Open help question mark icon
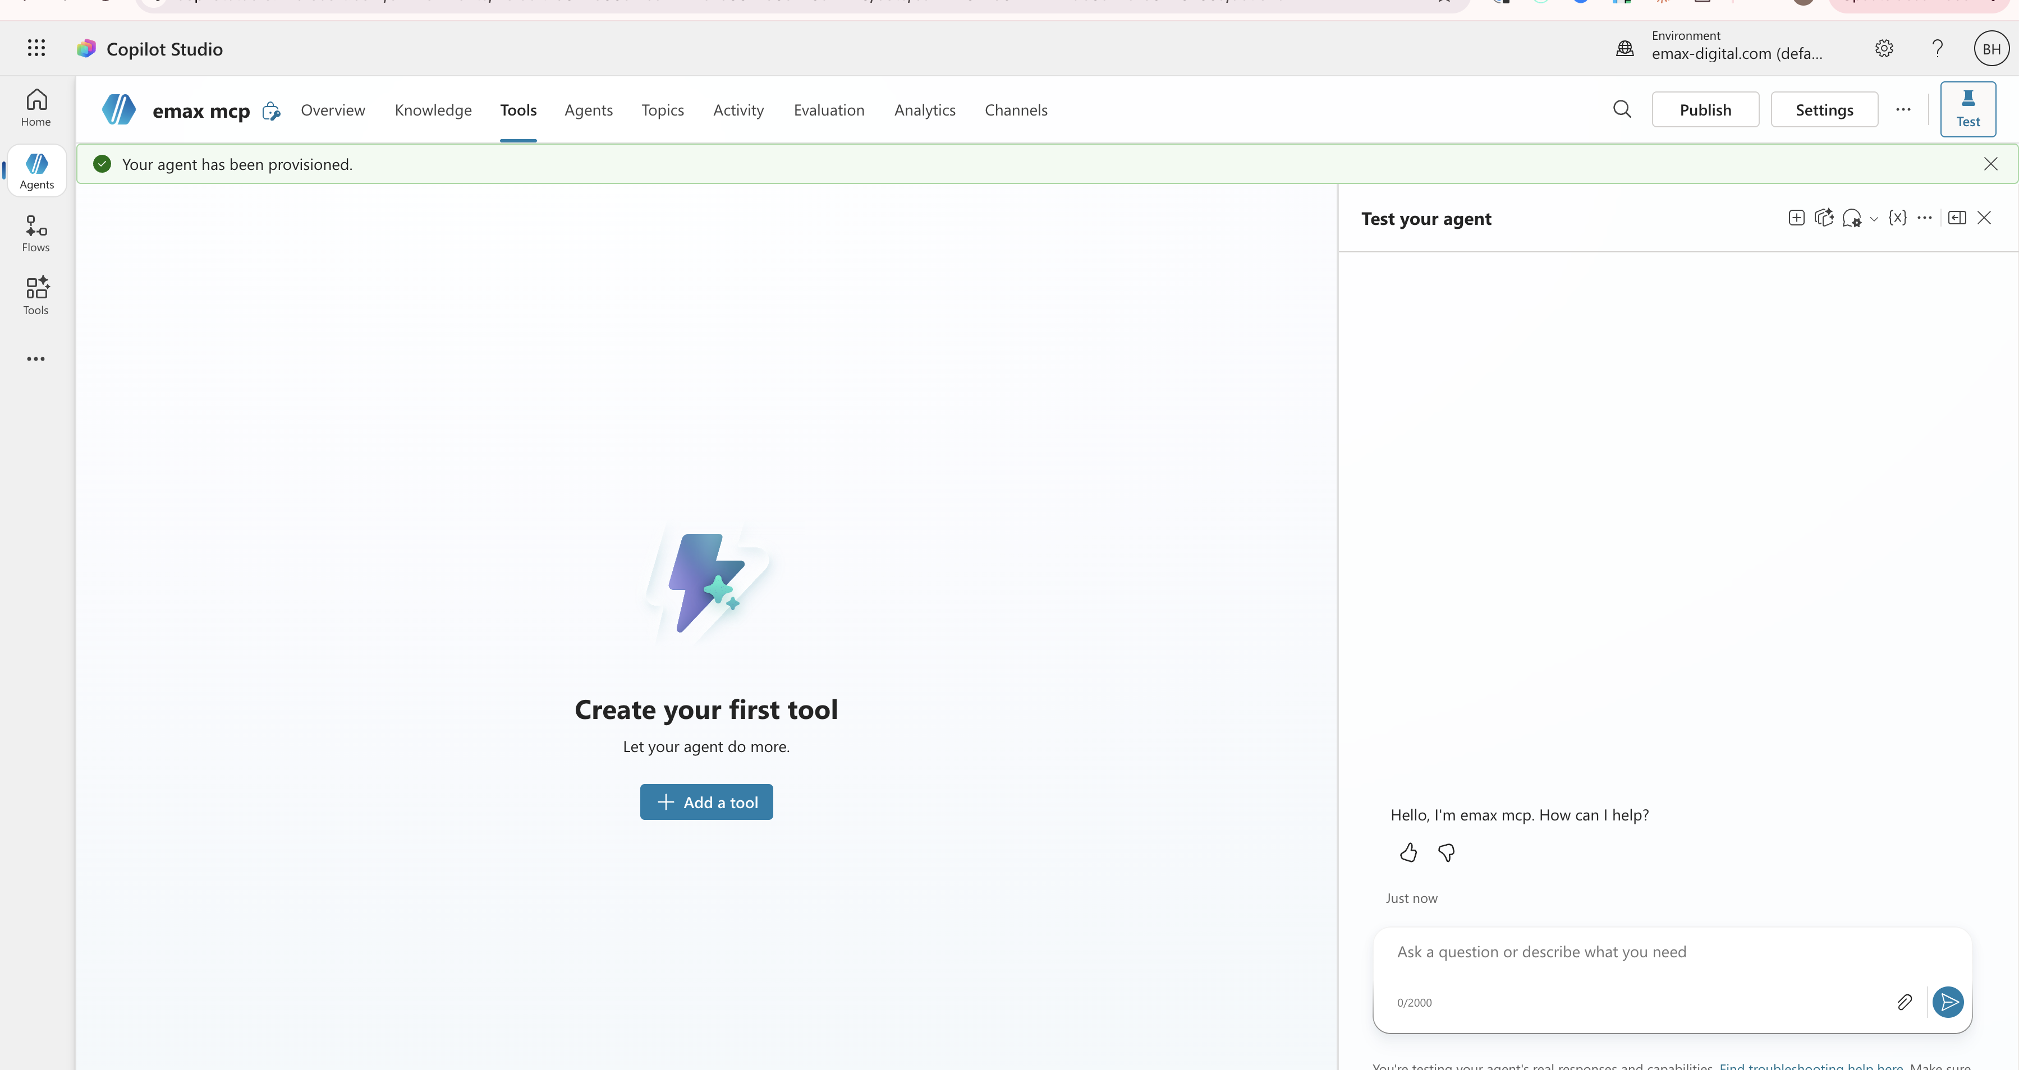This screenshot has width=2019, height=1070. (x=1938, y=49)
